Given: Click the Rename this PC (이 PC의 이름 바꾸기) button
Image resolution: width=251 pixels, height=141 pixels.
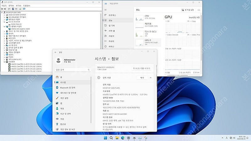Looking at the screenshot, I should click(142, 68).
